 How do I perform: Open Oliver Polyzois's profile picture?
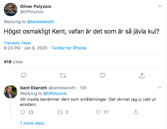(x=10, y=9)
